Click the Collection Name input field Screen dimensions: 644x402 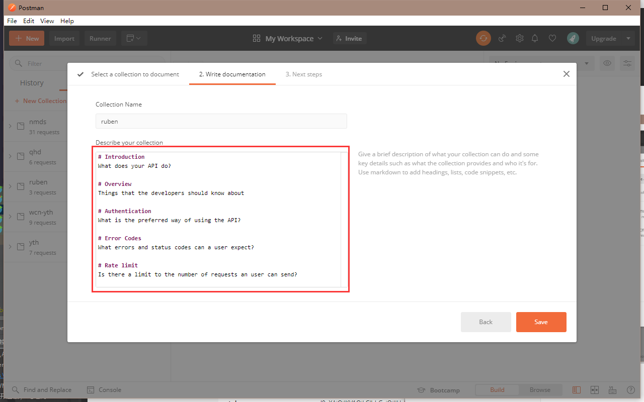click(x=221, y=121)
